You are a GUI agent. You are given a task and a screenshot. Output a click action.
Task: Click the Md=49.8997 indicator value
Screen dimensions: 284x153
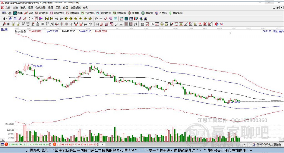(69, 31)
